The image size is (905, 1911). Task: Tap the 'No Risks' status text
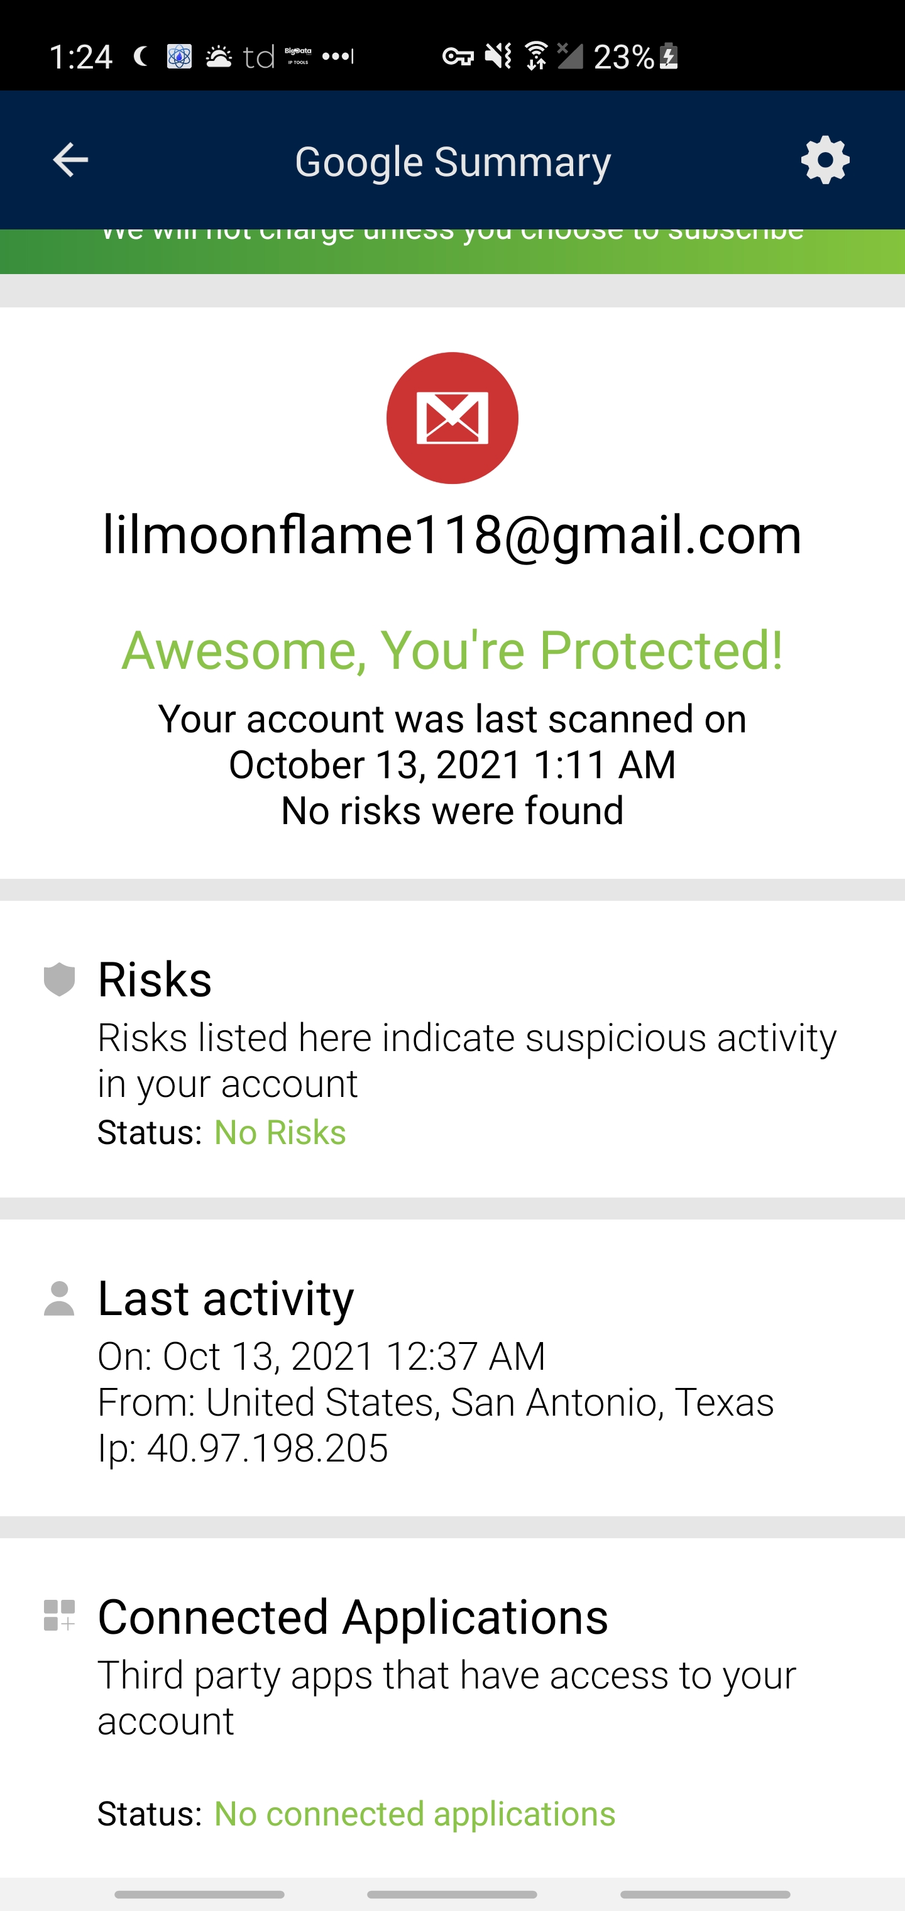coord(280,1132)
